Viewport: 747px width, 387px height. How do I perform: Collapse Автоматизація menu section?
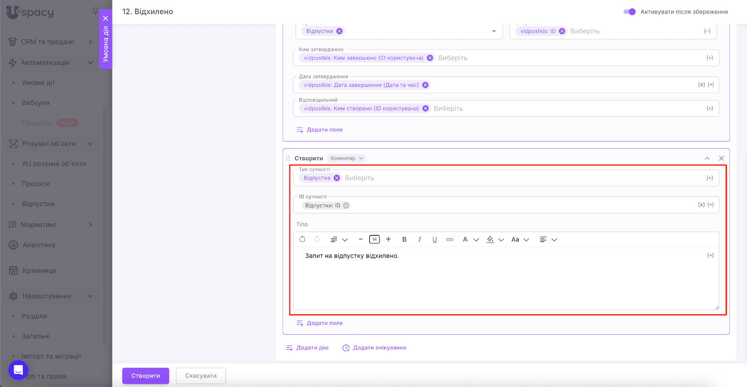click(x=50, y=62)
